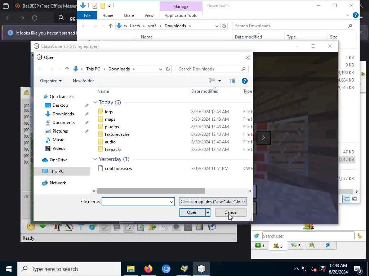Screen dimensions: 369x276
Task: Open the muted volume tray icon
Action: [314, 269]
